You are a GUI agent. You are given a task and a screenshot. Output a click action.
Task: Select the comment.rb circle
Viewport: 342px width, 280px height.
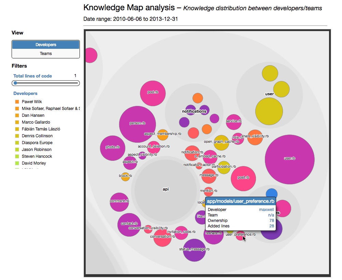[119, 202]
